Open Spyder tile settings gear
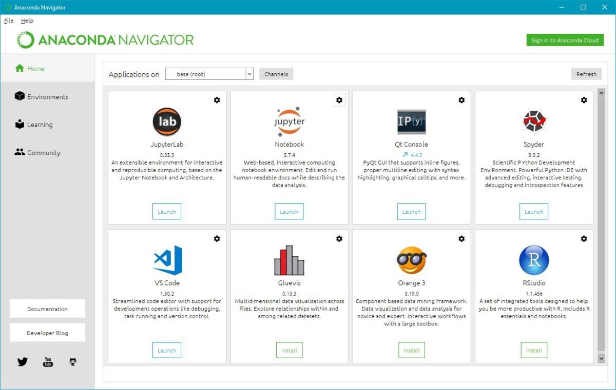The height and width of the screenshot is (390, 616). click(584, 100)
